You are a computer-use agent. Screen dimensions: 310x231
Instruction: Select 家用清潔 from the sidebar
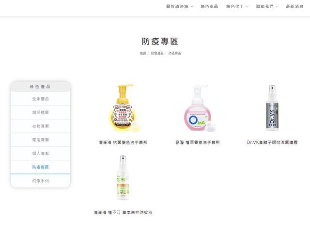(x=40, y=140)
